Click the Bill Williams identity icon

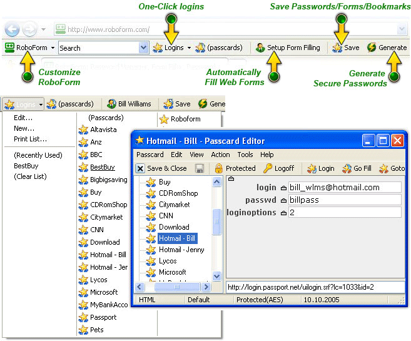click(x=111, y=104)
